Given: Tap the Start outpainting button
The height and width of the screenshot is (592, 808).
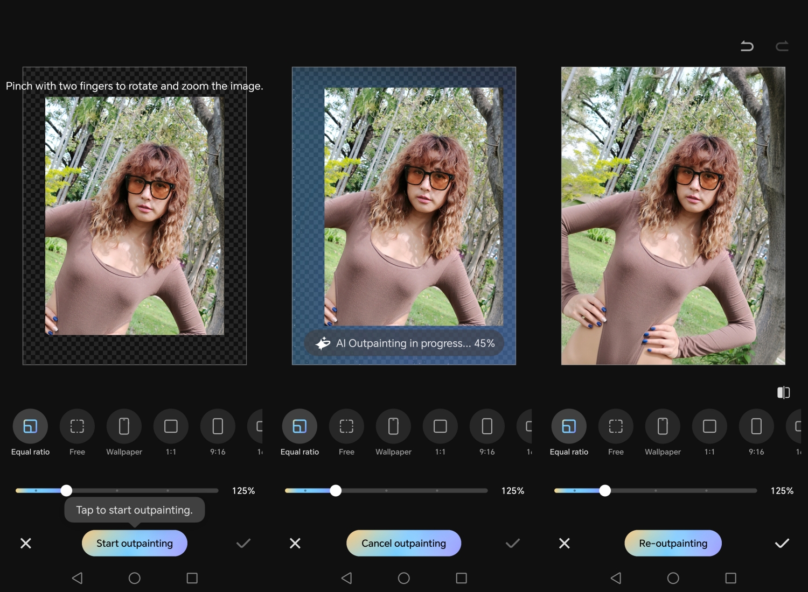Looking at the screenshot, I should [135, 543].
